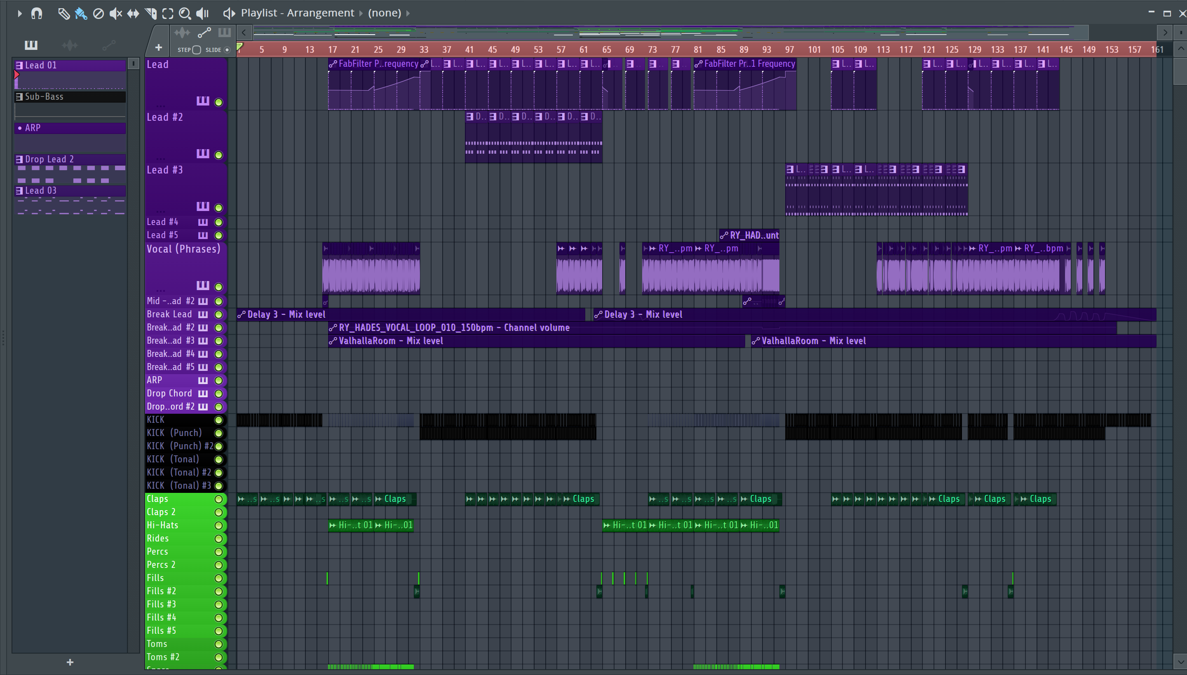The width and height of the screenshot is (1187, 675).
Task: Open the (none) pattern selector
Action: 385,13
